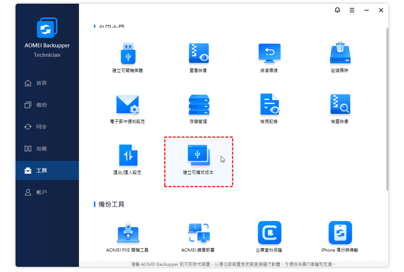The image size is (404, 272).
Task: Open the 帳戶 account section
Action: [x=47, y=192]
